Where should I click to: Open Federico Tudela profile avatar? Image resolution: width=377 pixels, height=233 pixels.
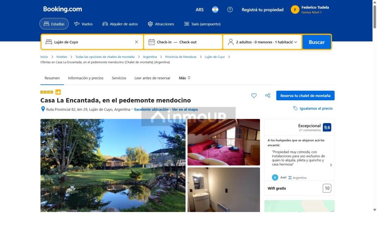pyautogui.click(x=295, y=10)
